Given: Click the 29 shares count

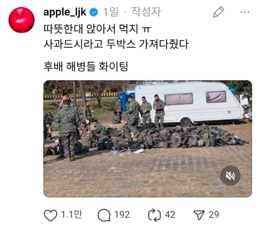Looking at the screenshot, I should click(x=214, y=214).
